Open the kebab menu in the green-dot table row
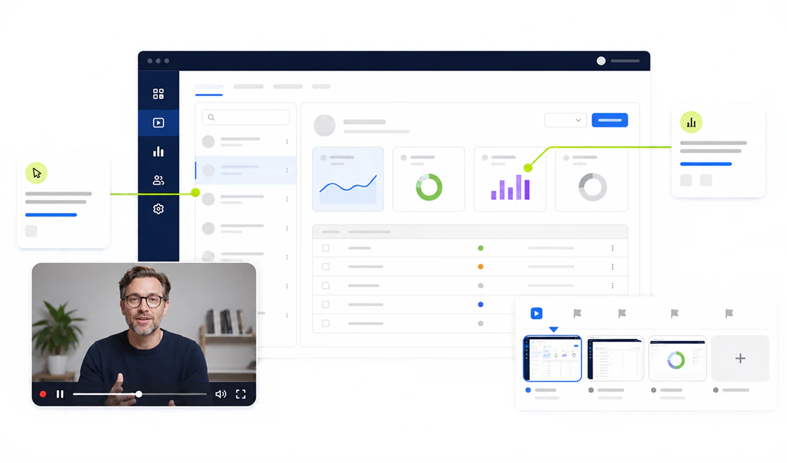This screenshot has height=463, width=787. coord(612,248)
